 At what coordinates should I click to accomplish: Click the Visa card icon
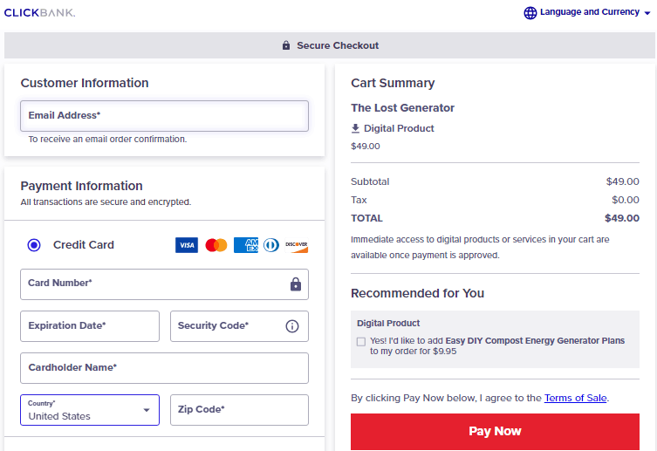pos(187,245)
